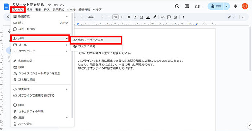Open the ファイル menu
Image resolution: width=252 pixels, height=131 pixels.
(18, 10)
